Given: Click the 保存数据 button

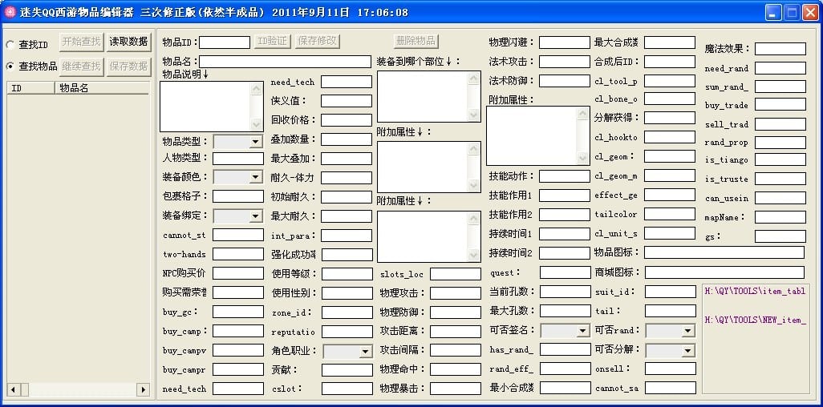Looking at the screenshot, I should tap(129, 66).
